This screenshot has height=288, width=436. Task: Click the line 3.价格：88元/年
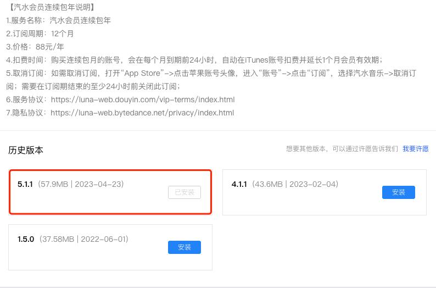pyautogui.click(x=35, y=47)
